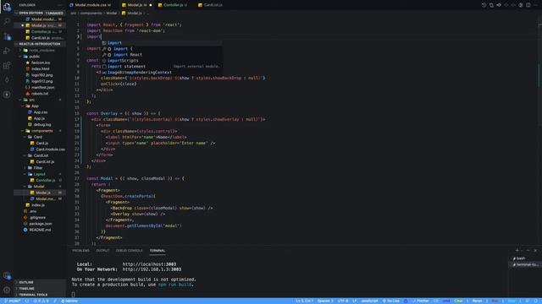The height and width of the screenshot is (304, 542).
Task: Click the split editor icon in editor toolbar
Action: [528, 5]
